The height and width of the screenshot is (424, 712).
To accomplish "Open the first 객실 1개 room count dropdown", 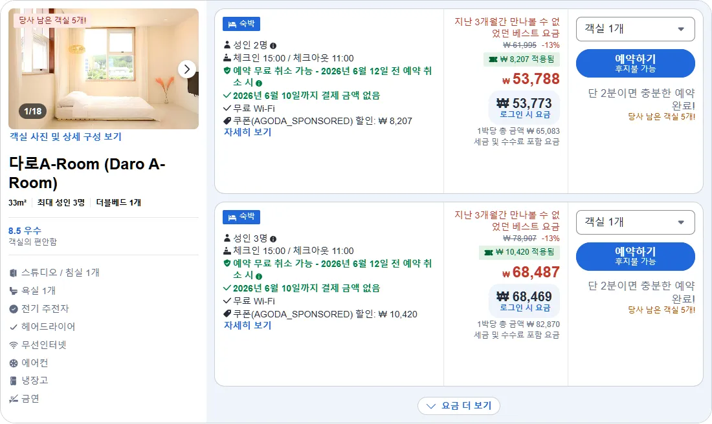I will tap(635, 29).
